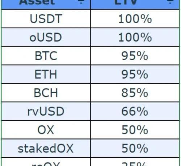The width and height of the screenshot is (181, 166).
Task: Select the rvUSD asset cell
Action: click(46, 111)
